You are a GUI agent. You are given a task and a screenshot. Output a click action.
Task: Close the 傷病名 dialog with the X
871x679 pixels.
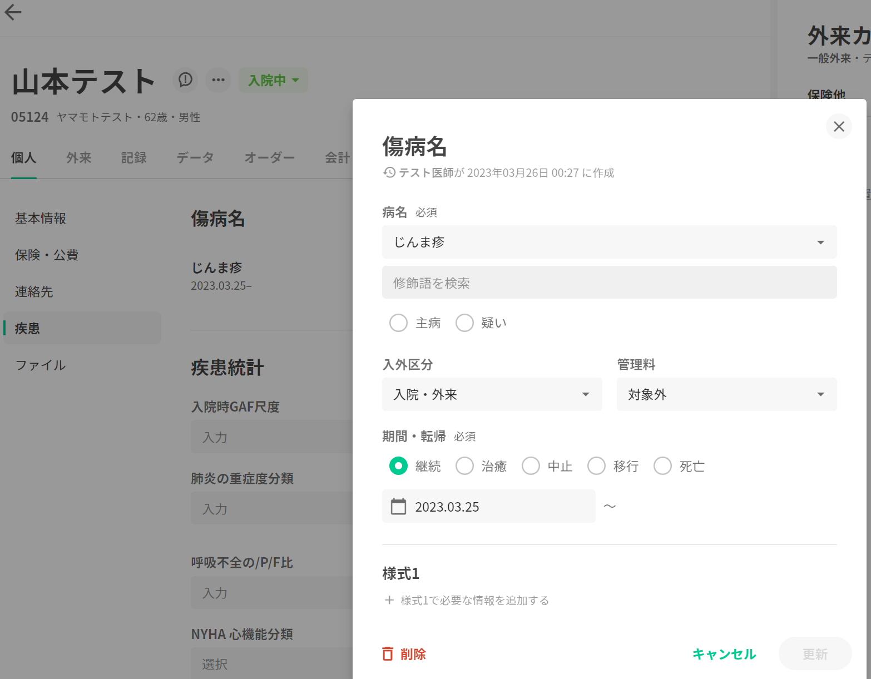coord(839,126)
